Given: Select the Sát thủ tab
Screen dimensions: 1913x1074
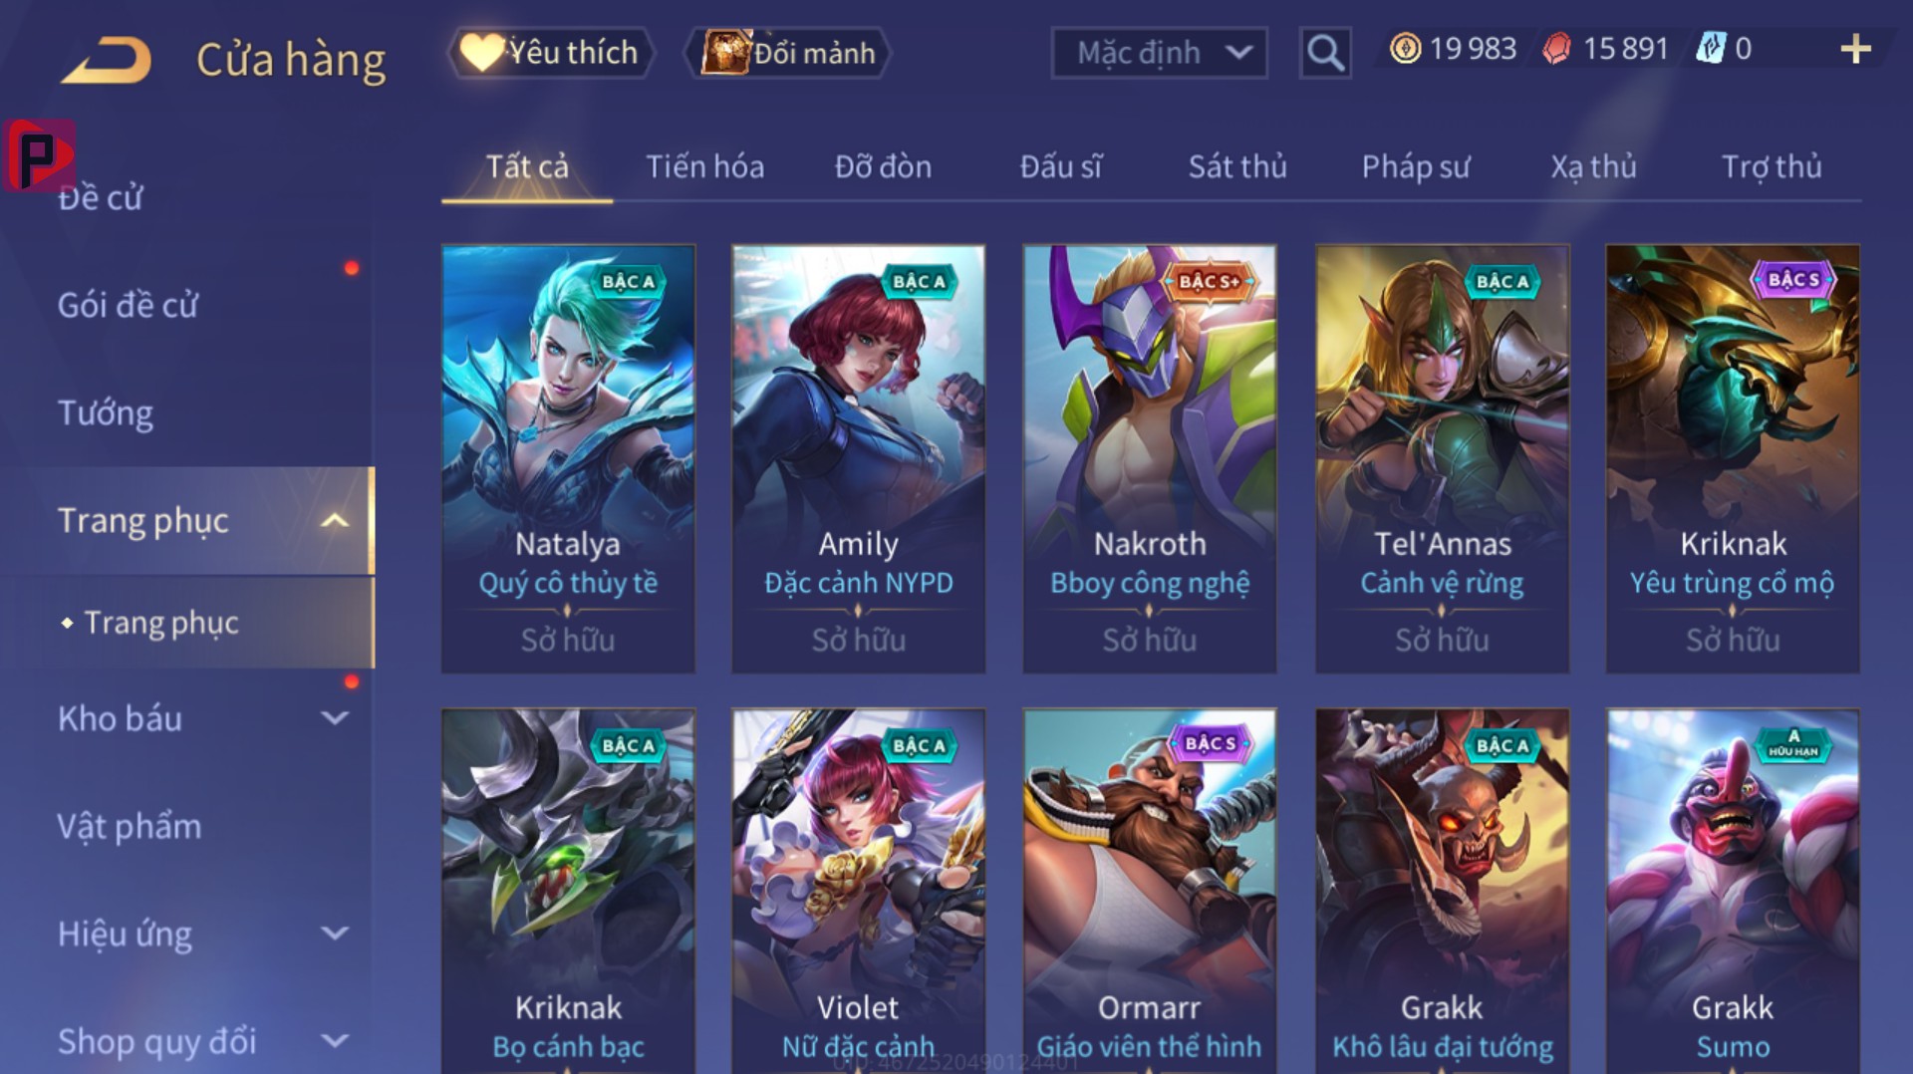Looking at the screenshot, I should point(1237,166).
